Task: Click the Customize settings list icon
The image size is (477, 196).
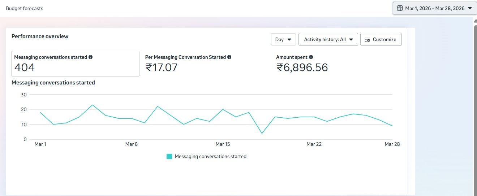Action: 367,40
